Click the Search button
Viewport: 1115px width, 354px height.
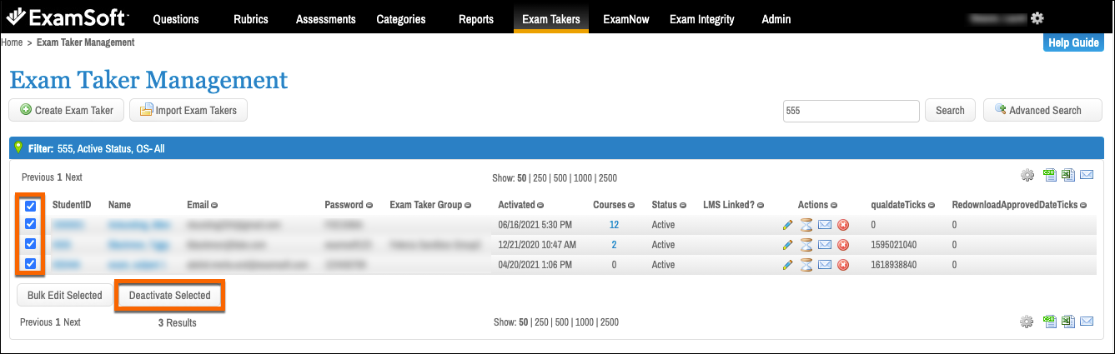[x=950, y=110]
